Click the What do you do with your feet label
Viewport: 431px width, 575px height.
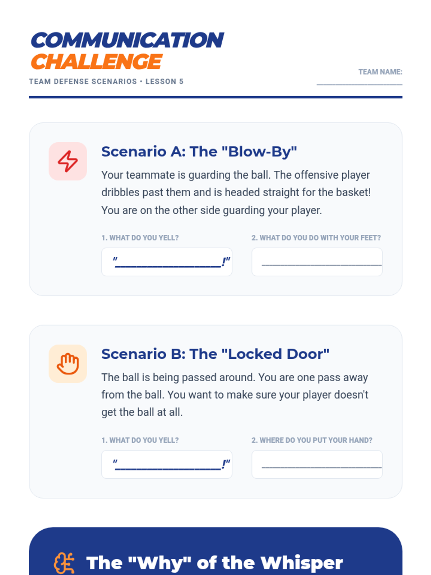pos(316,238)
